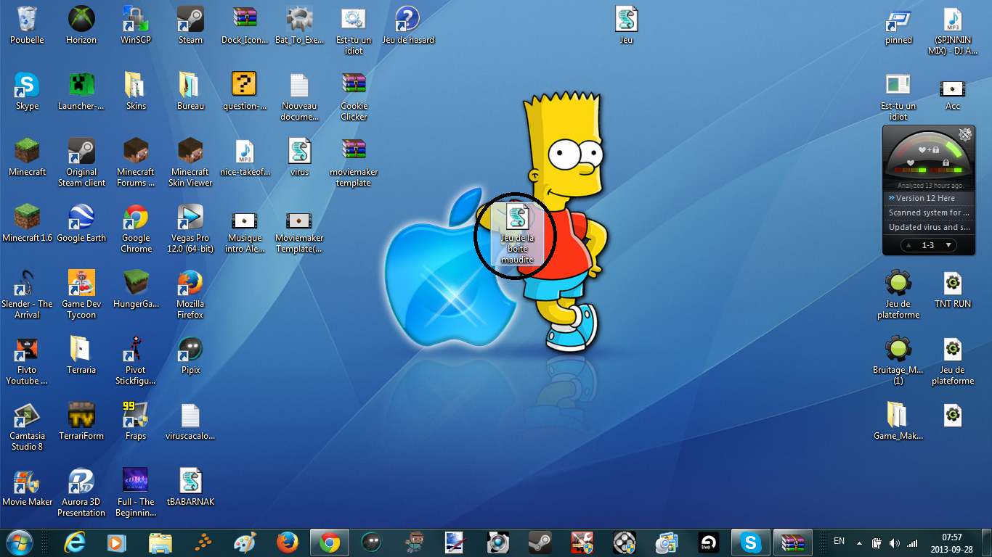Select the Dock_Icon archive file
Screen dimensions: 992x557
245,25
